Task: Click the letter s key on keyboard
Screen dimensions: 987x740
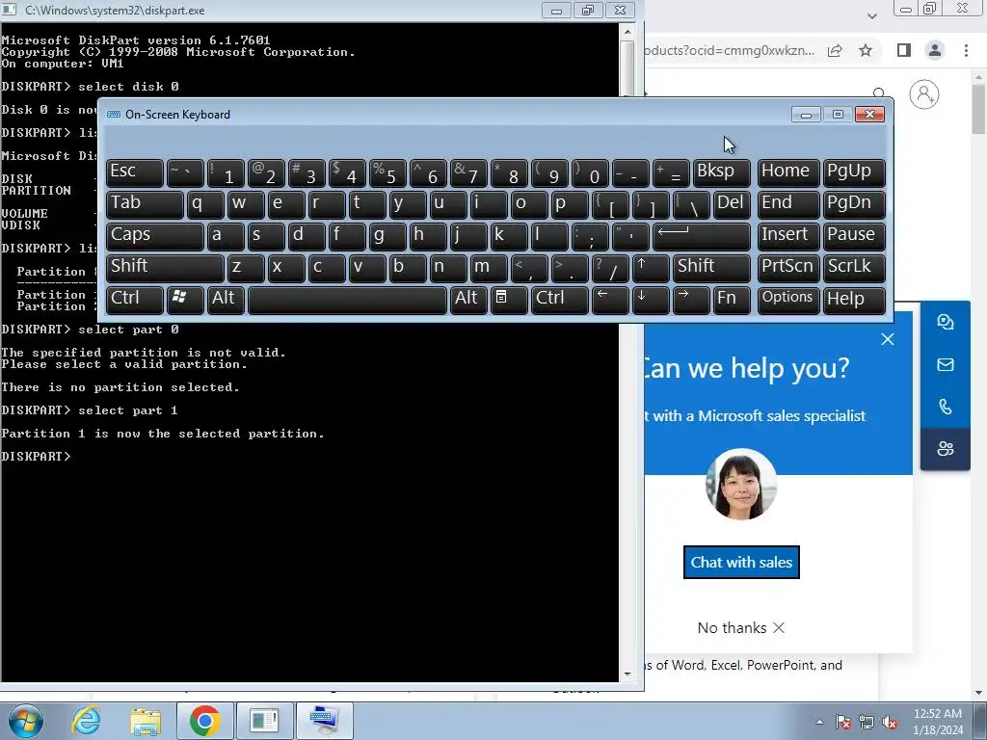Action: 266,236
